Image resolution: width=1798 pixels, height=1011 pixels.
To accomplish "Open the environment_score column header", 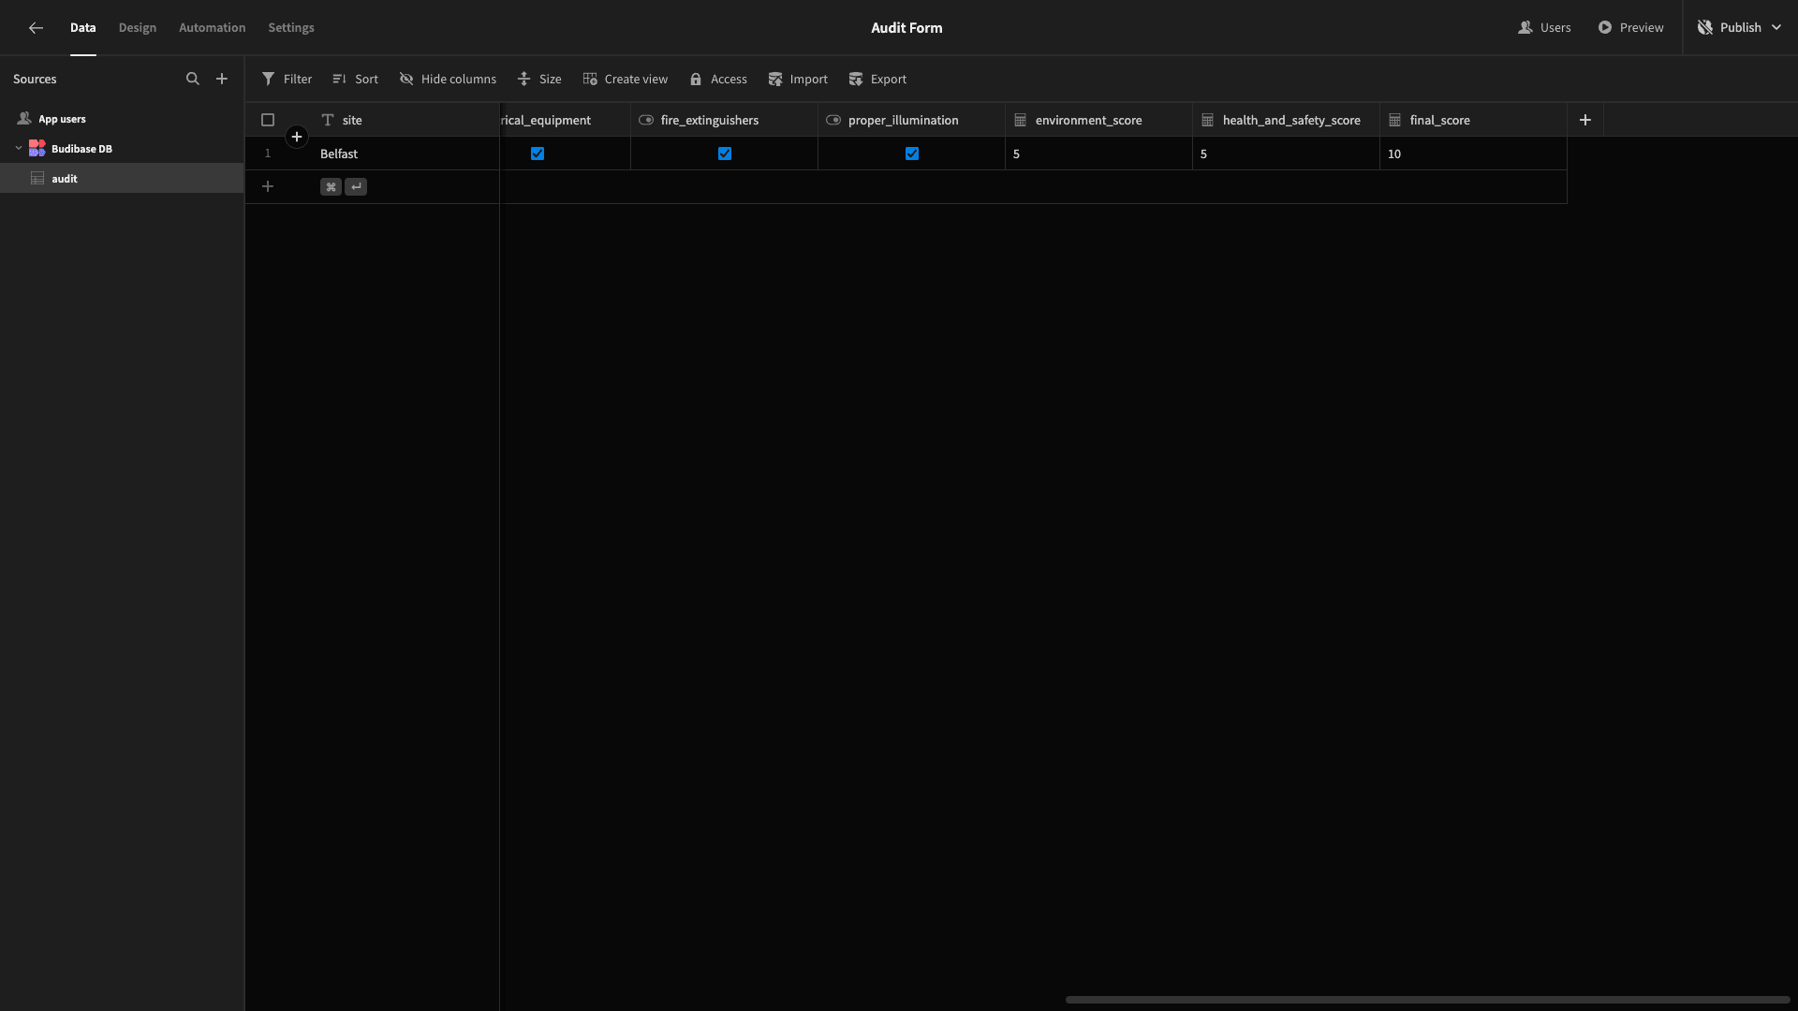I will pos(1098,120).
